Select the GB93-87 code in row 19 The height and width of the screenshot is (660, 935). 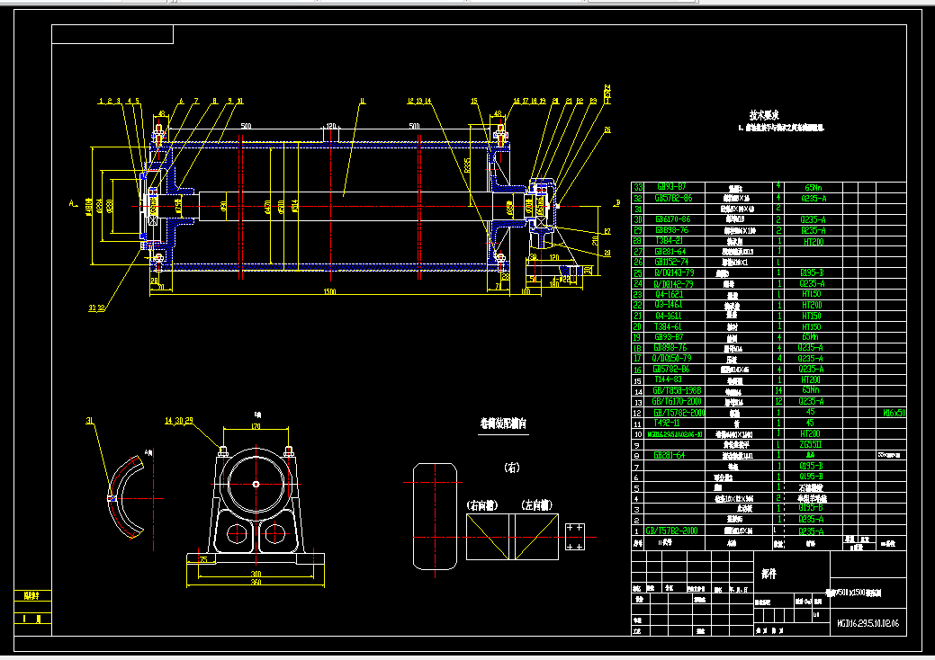tap(668, 337)
